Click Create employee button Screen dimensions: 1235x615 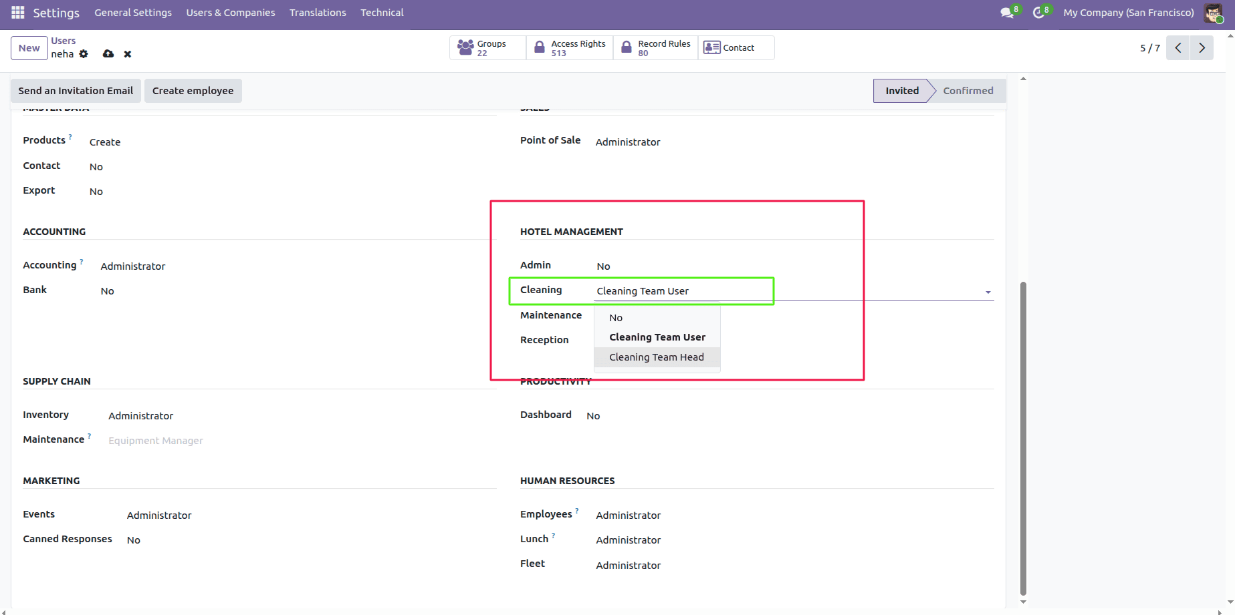(x=193, y=91)
